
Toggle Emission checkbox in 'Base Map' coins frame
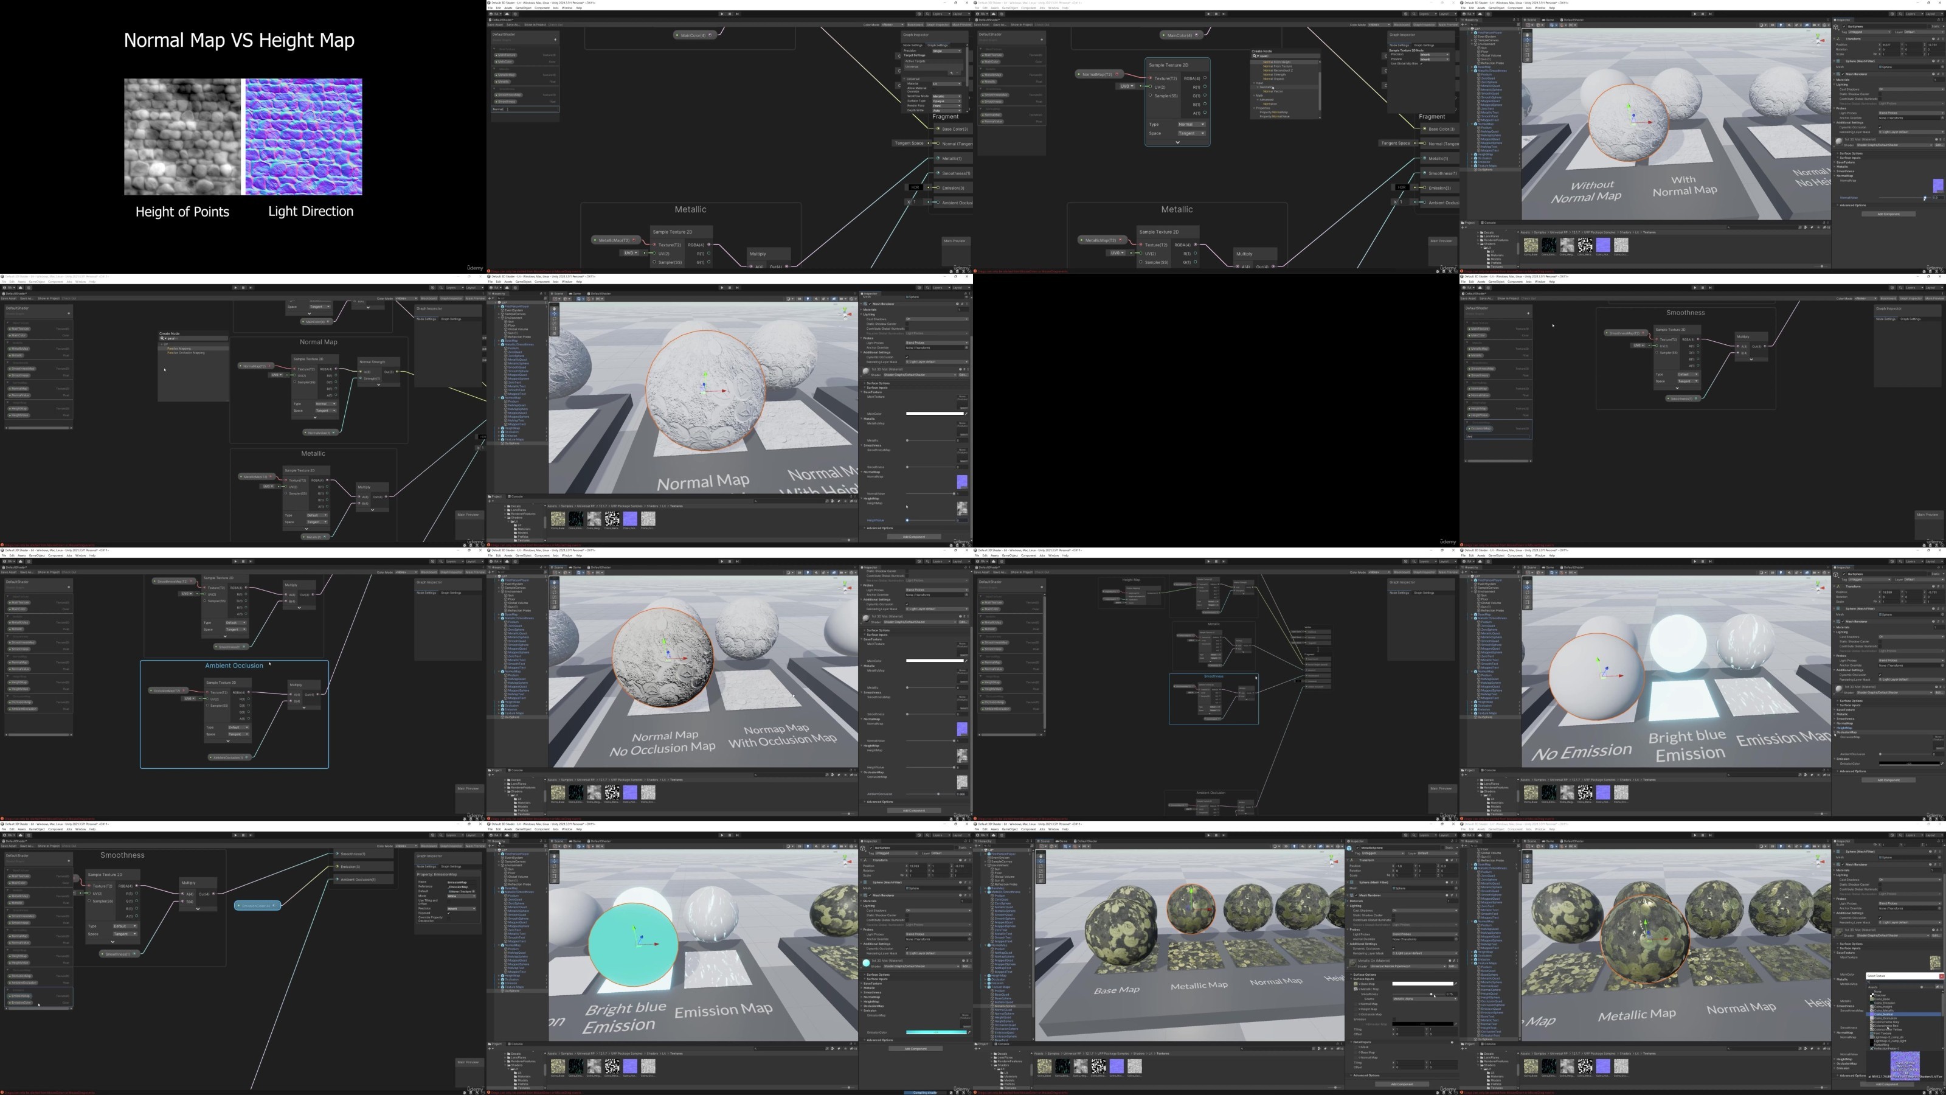click(x=1394, y=1020)
